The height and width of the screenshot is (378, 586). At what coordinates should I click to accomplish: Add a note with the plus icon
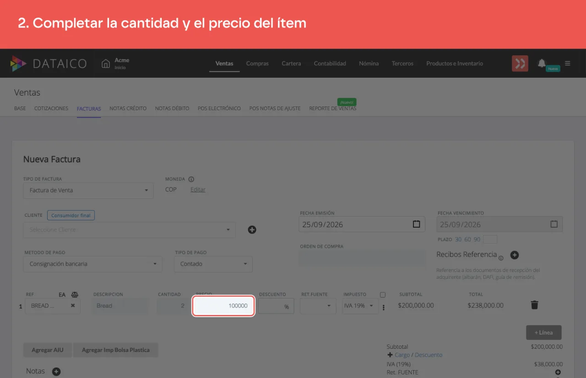[56, 372]
